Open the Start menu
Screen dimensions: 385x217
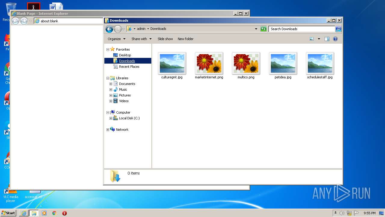(8, 213)
